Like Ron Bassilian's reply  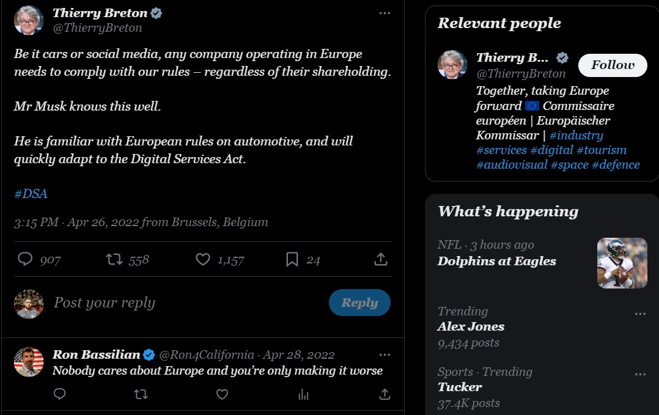(222, 394)
